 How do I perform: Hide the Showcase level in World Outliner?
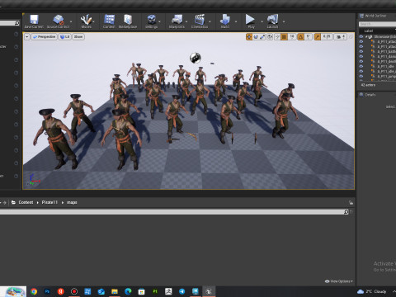[x=361, y=36]
